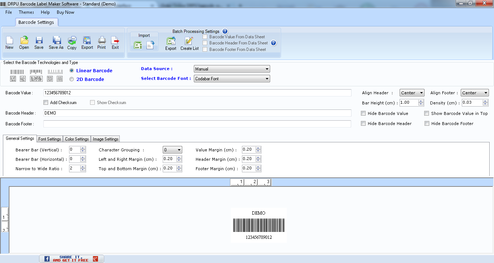Open the Align Header dropdown
This screenshot has width=494, height=263.
tap(412, 93)
